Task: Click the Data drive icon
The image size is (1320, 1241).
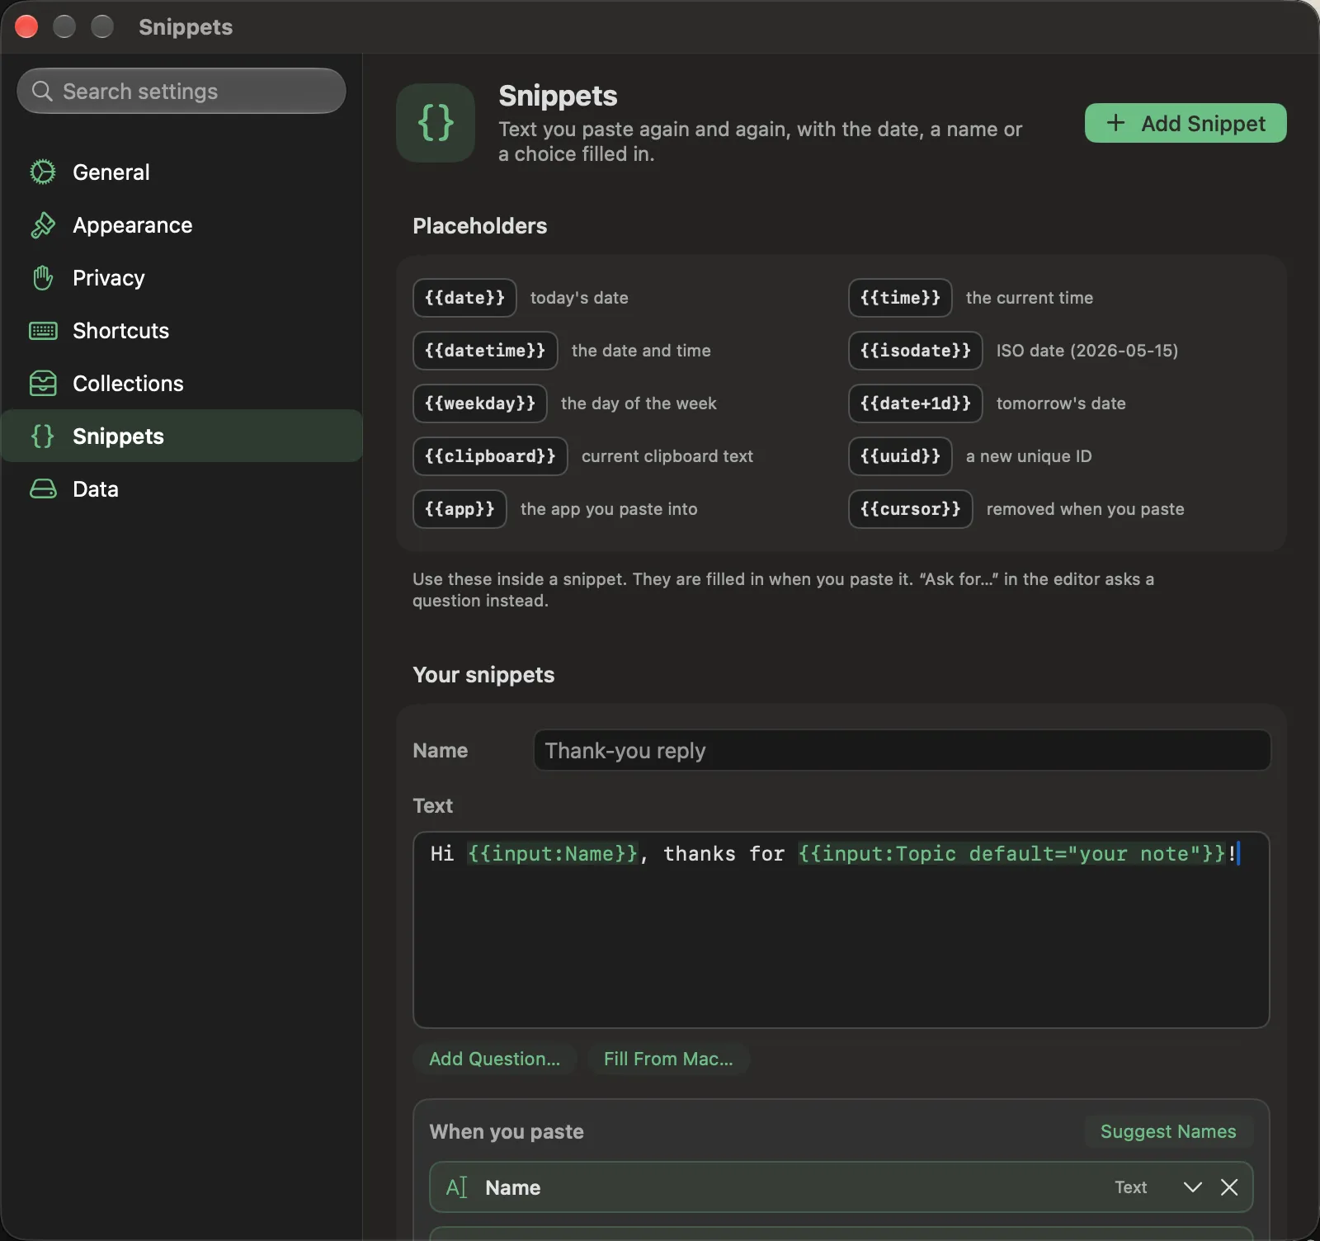Action: (x=43, y=489)
